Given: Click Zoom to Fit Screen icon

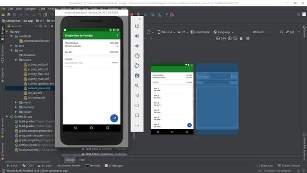Looking at the screenshot, I should (236, 38).
